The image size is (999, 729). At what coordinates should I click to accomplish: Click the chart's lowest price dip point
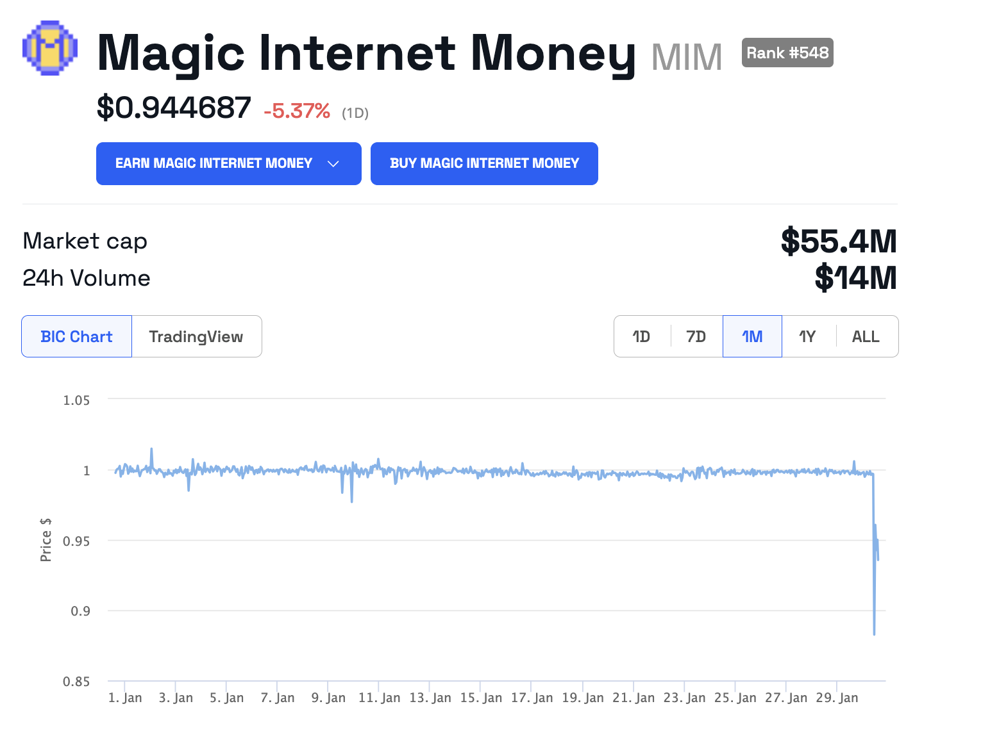(874, 634)
